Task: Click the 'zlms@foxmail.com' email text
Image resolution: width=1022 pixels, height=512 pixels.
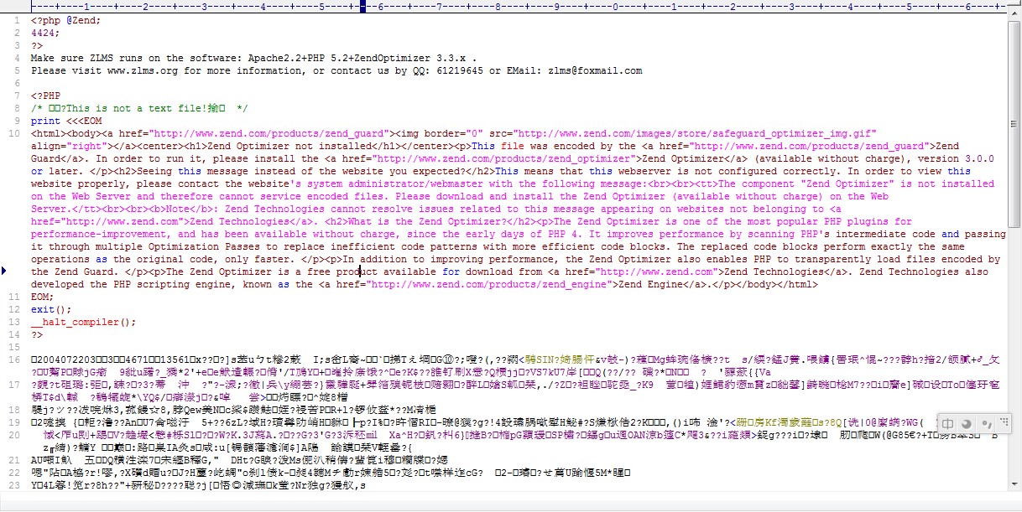Action: (x=595, y=70)
